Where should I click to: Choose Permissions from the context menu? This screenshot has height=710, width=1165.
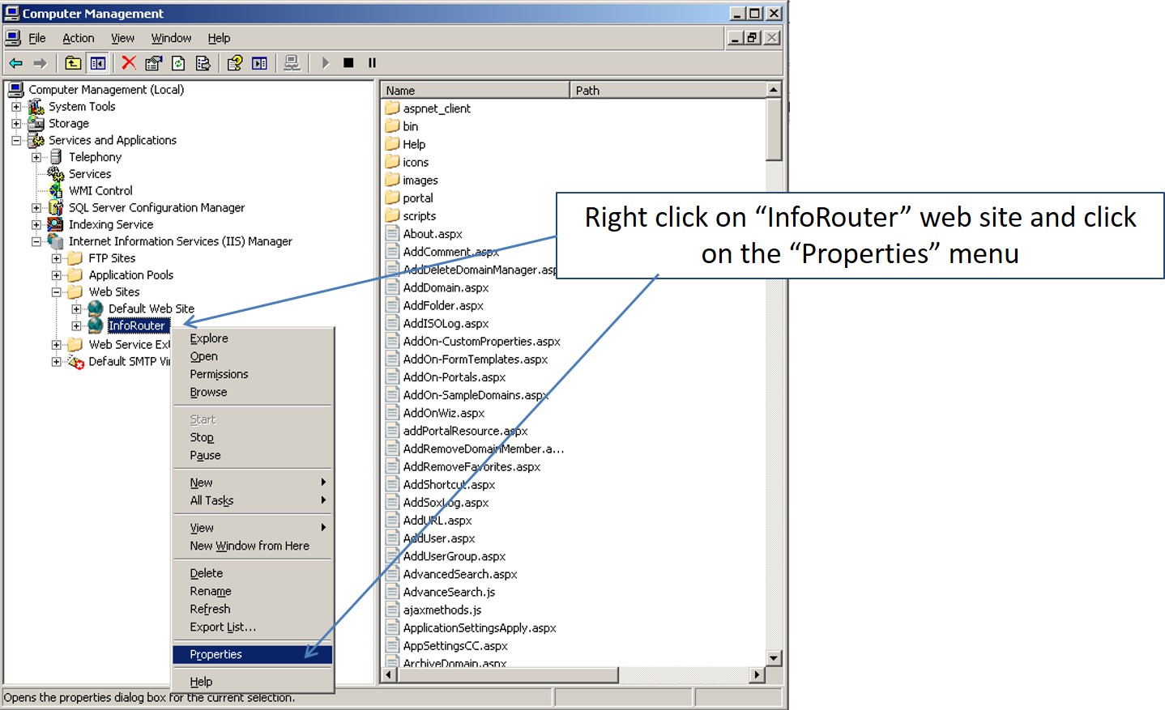click(253, 374)
